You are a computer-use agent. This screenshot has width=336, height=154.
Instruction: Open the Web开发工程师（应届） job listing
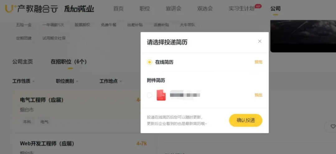[x=47, y=143]
